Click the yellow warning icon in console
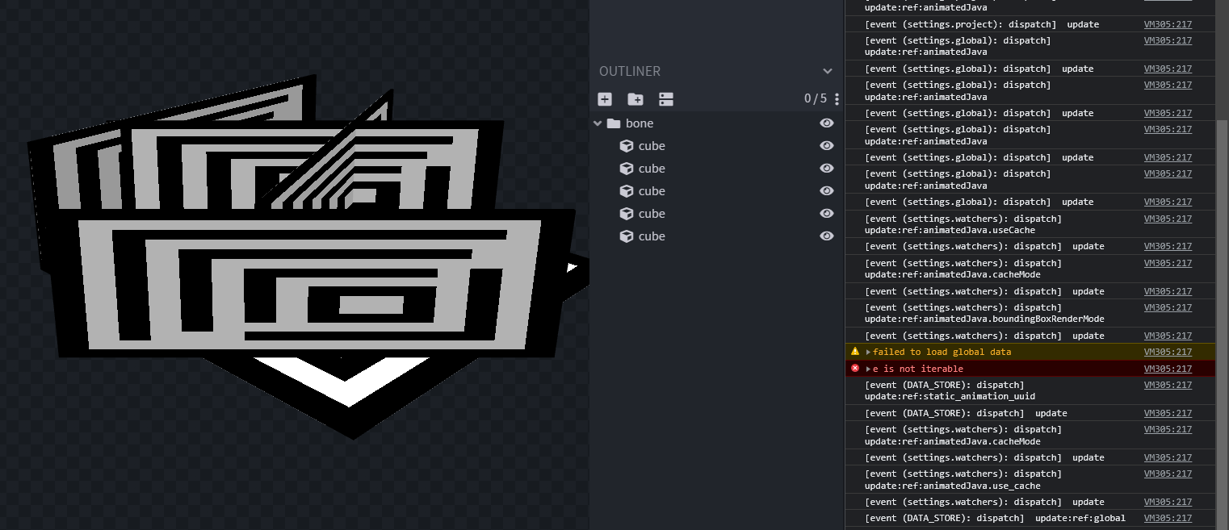Screen dimensions: 1229x530 pyautogui.click(x=855, y=352)
